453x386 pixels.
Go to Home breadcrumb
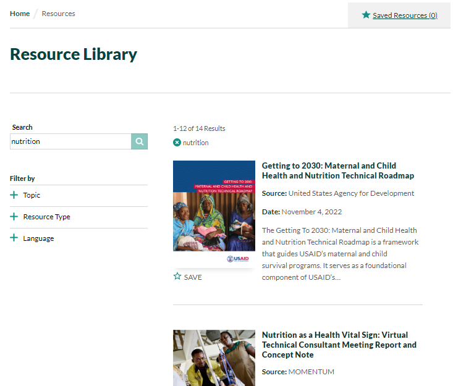point(20,14)
